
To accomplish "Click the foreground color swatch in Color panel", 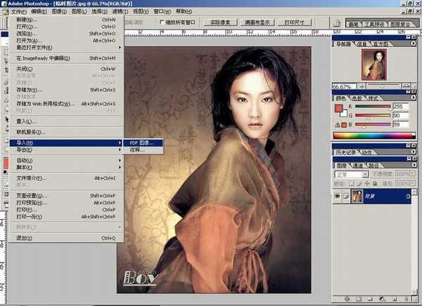I will coord(339,107).
